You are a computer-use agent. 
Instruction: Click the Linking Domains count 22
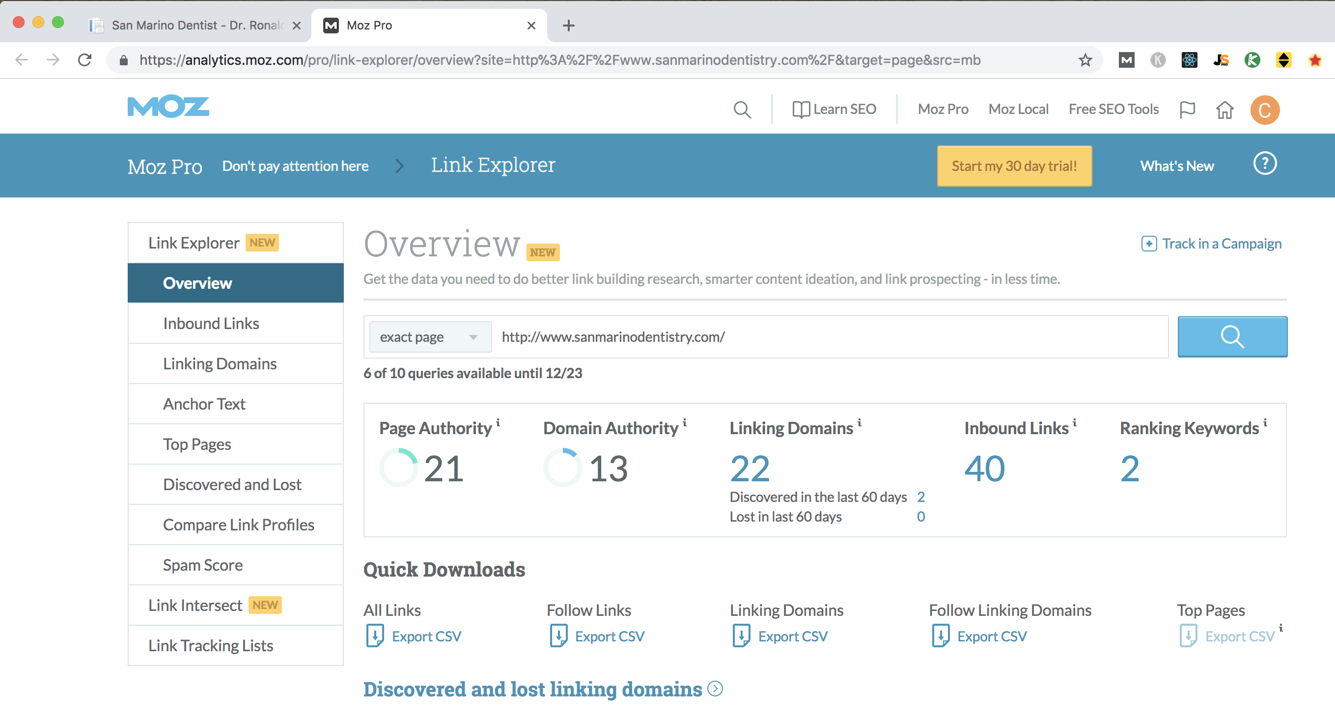(750, 469)
